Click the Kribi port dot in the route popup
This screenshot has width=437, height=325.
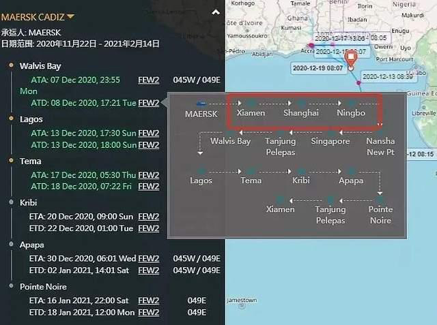(x=301, y=171)
